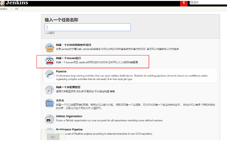Click the Pipeline Orchestrates long-running description
The height and width of the screenshot is (143, 227).
[x=132, y=77]
